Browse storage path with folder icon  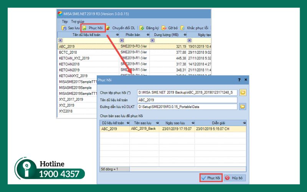click(x=243, y=107)
